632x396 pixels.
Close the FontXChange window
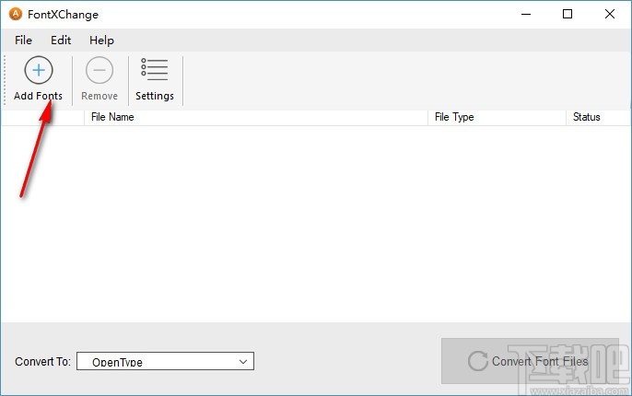(610, 14)
